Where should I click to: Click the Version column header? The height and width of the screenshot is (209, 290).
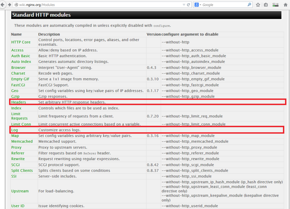point(154,34)
